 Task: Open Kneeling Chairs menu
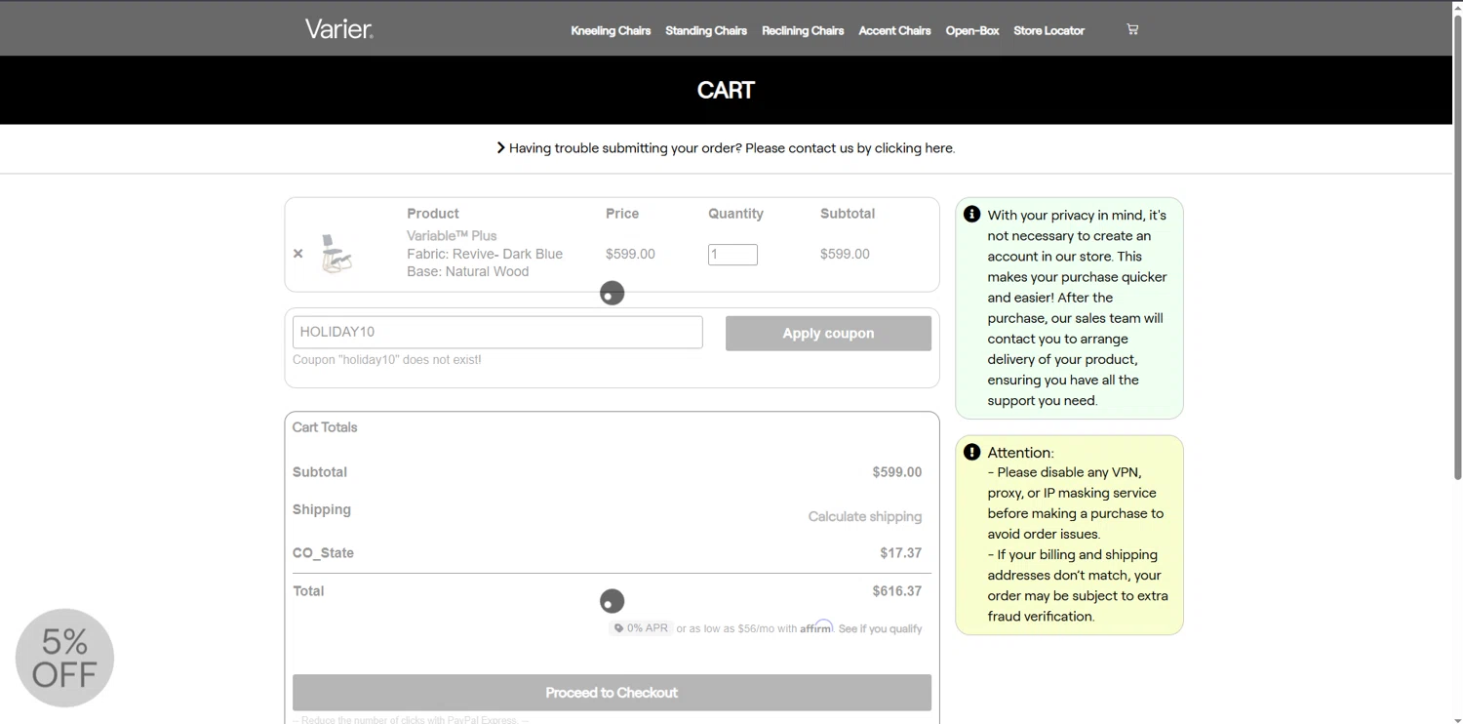point(611,30)
